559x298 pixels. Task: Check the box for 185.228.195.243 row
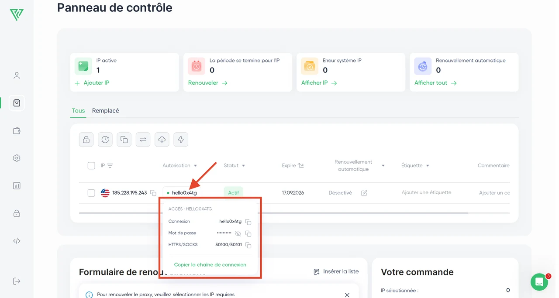[91, 193]
